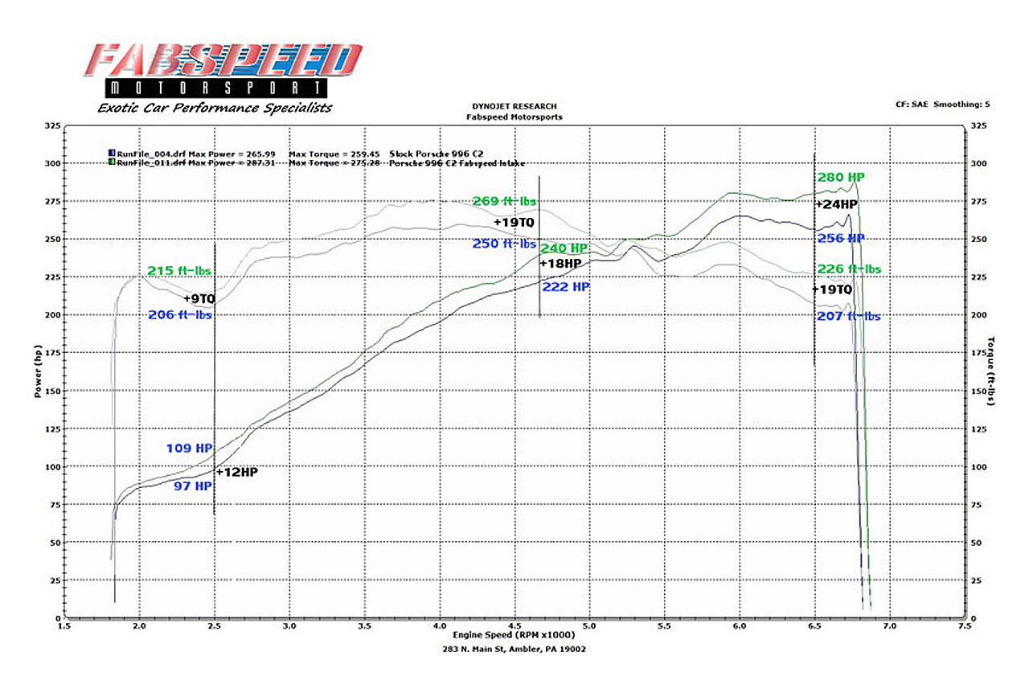Screen dimensions: 1029x689
Task: Click the green 215 ft-lbs label
Action: 179,271
